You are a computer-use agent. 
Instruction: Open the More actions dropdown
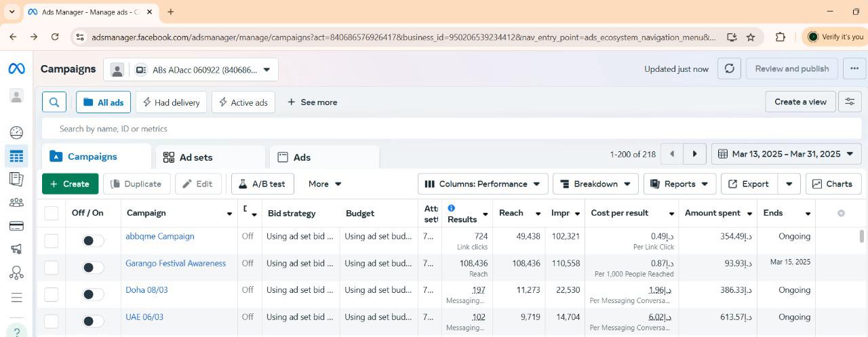(325, 184)
